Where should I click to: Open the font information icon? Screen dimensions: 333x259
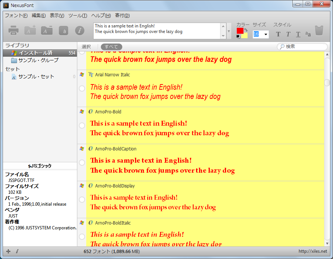(x=80, y=31)
